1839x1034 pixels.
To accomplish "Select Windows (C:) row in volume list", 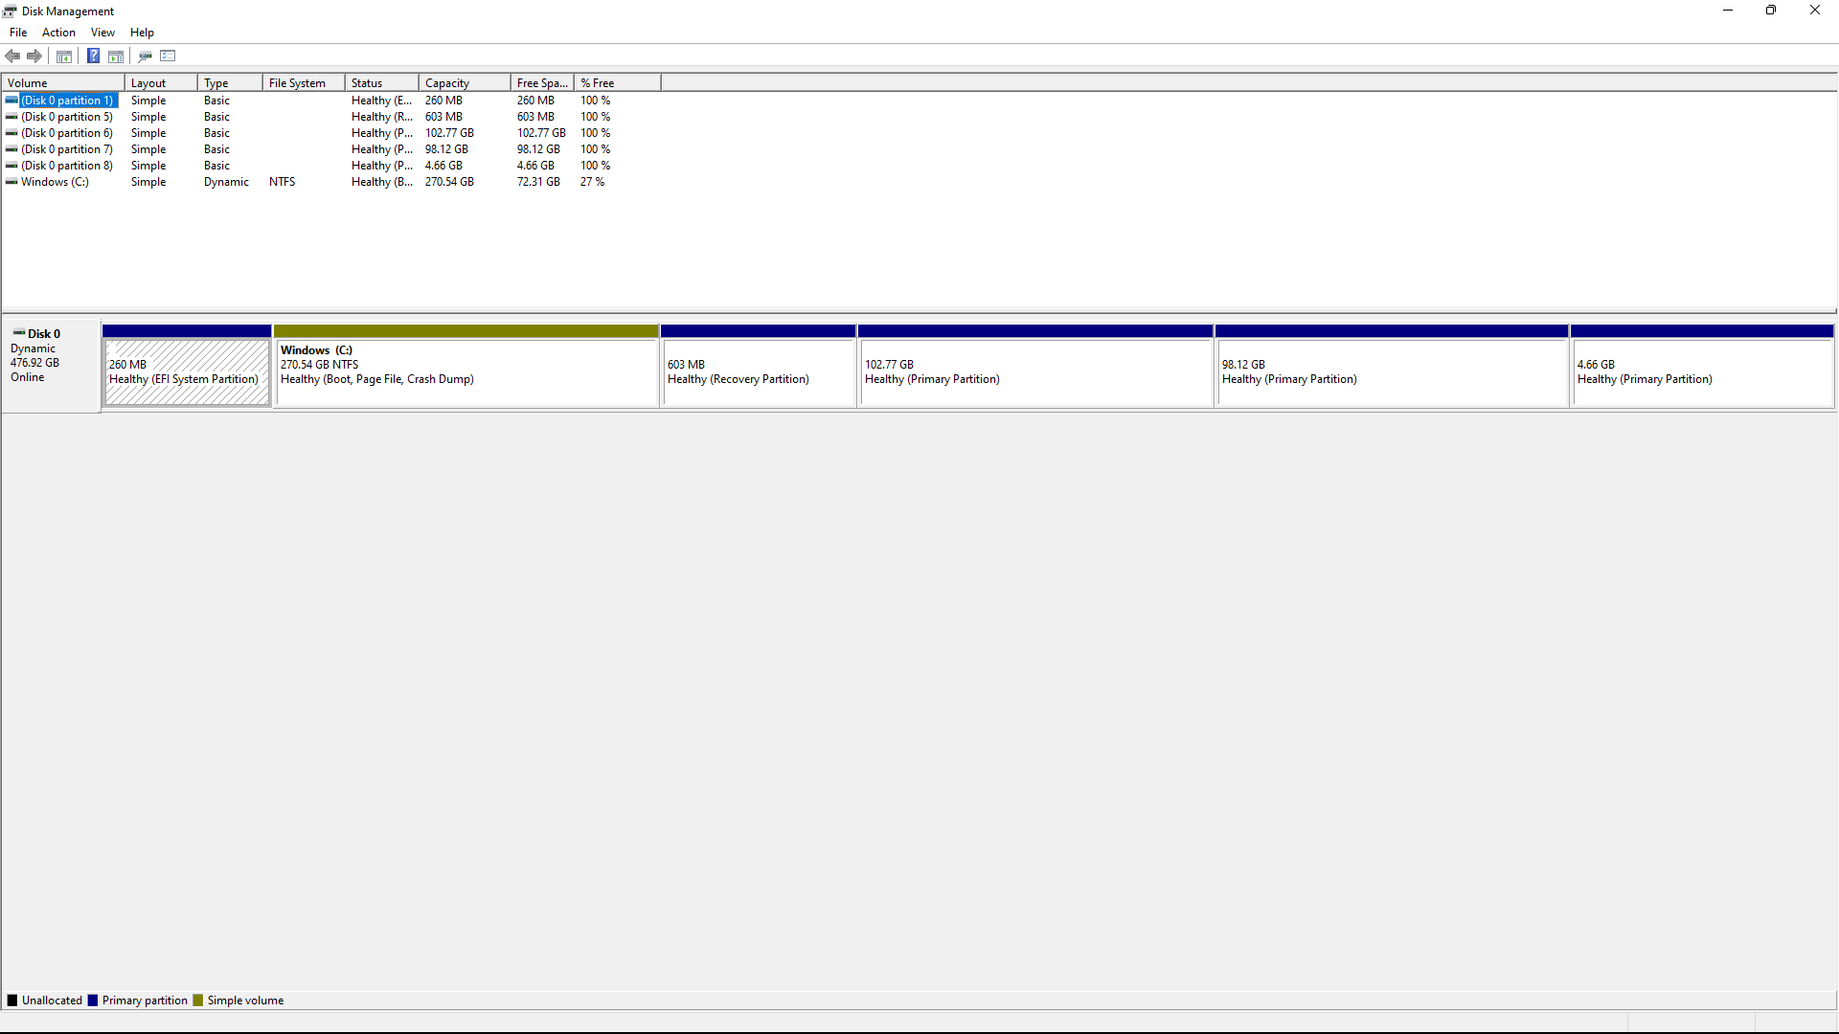I will click(x=55, y=182).
